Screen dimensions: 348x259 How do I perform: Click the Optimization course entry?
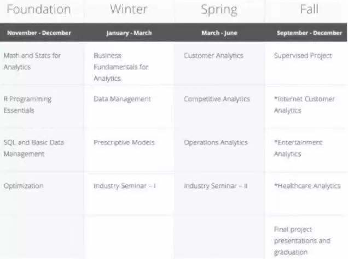[x=23, y=186]
